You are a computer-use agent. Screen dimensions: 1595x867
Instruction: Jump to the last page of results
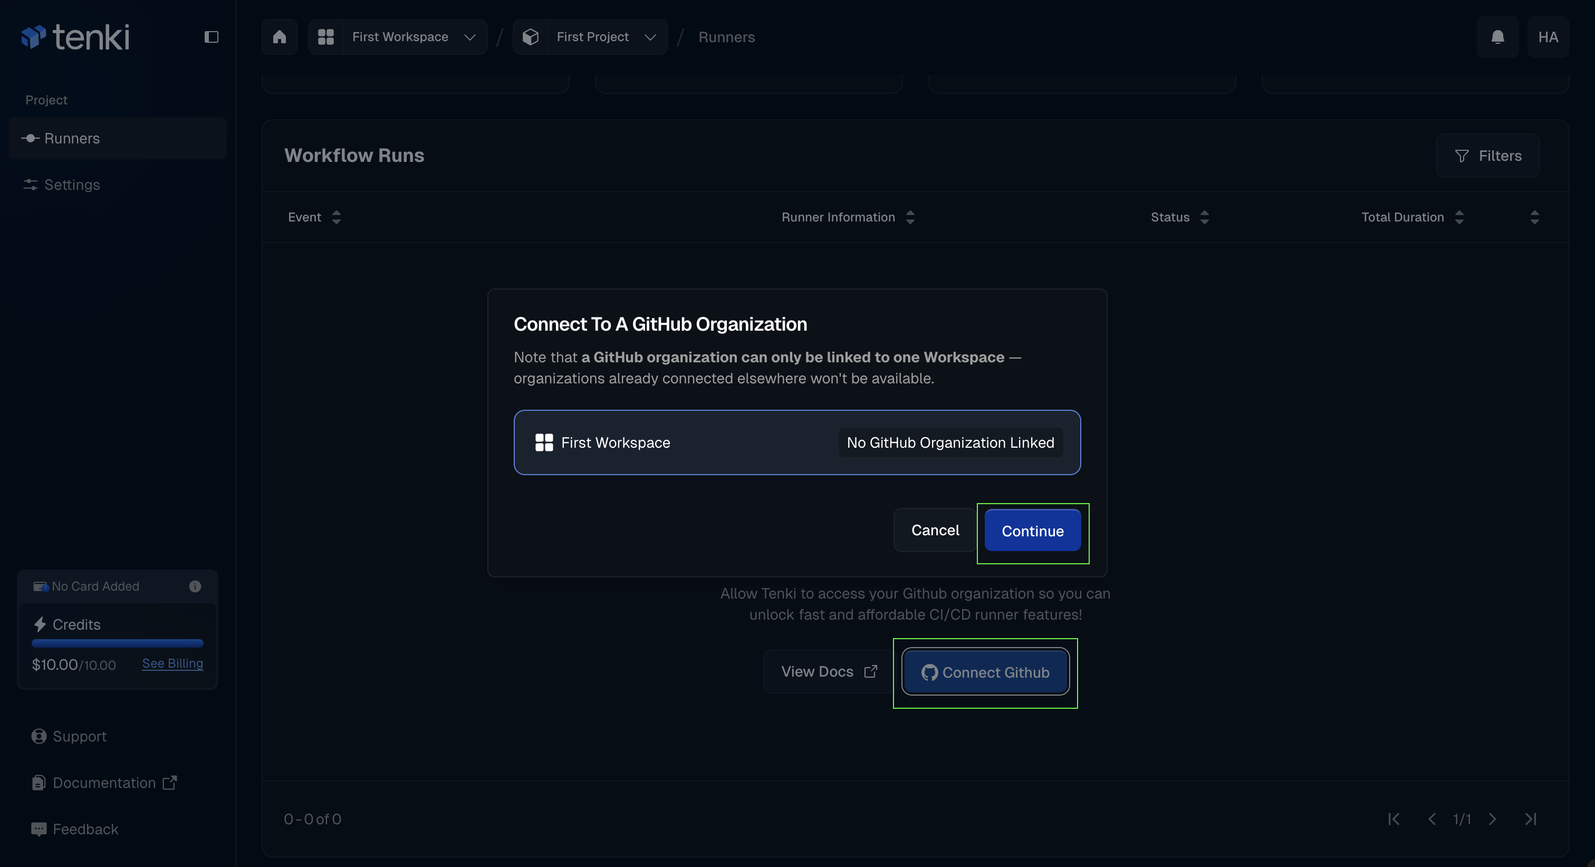(1531, 818)
